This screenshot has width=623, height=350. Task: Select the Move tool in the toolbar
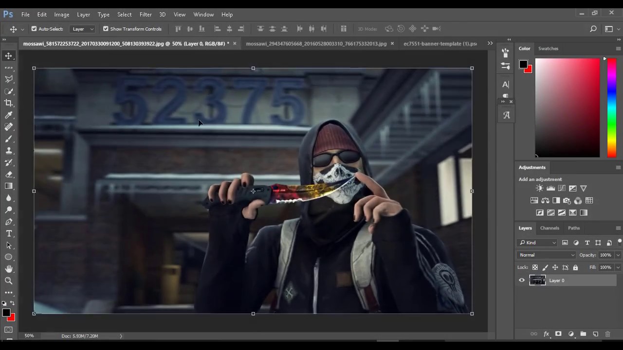coord(9,56)
